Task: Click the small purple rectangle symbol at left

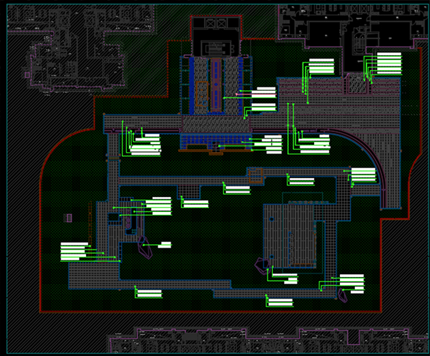Action: click(68, 218)
